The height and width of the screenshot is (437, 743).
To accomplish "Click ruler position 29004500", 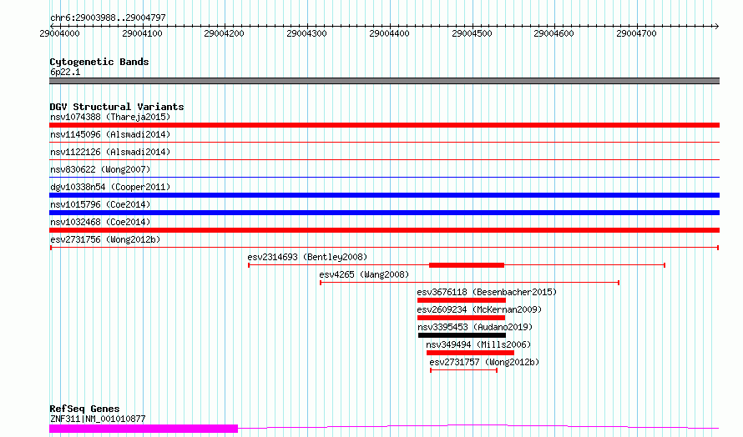I will pos(472,33).
